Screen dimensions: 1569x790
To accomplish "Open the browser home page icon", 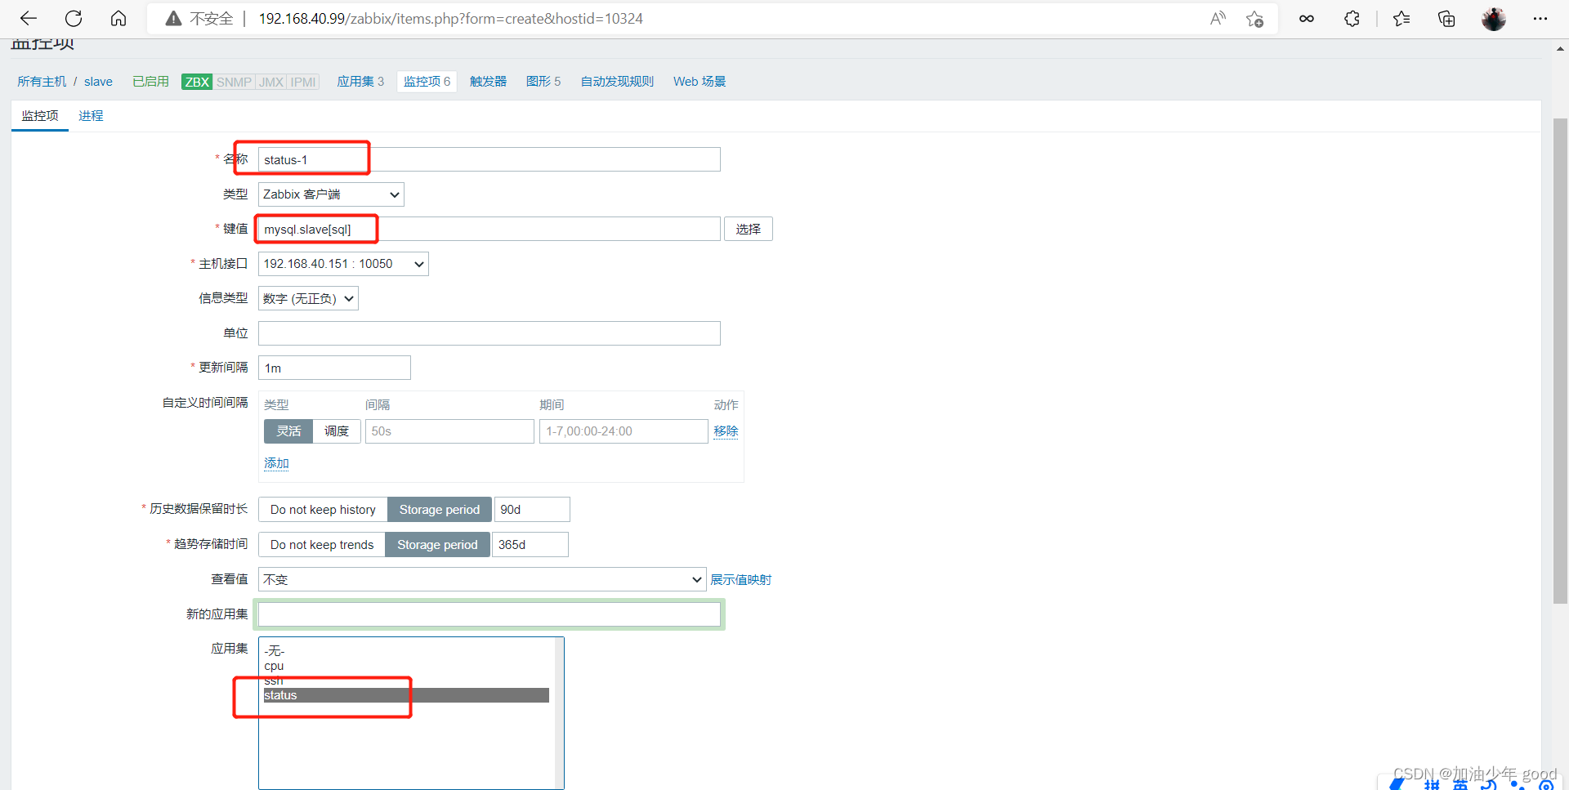I will 118,18.
